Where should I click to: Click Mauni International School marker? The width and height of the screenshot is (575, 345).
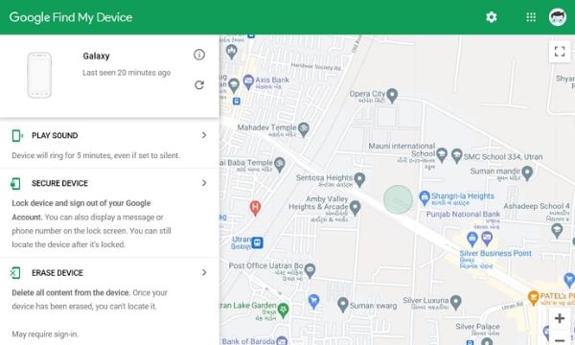[442, 155]
